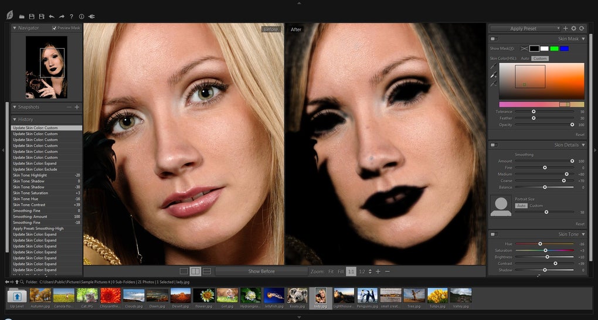Open preset settings gear icon
598x320 pixels.
tap(573, 29)
